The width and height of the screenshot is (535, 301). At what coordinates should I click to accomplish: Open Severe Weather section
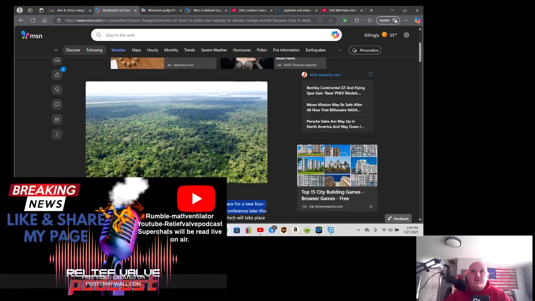tap(214, 50)
